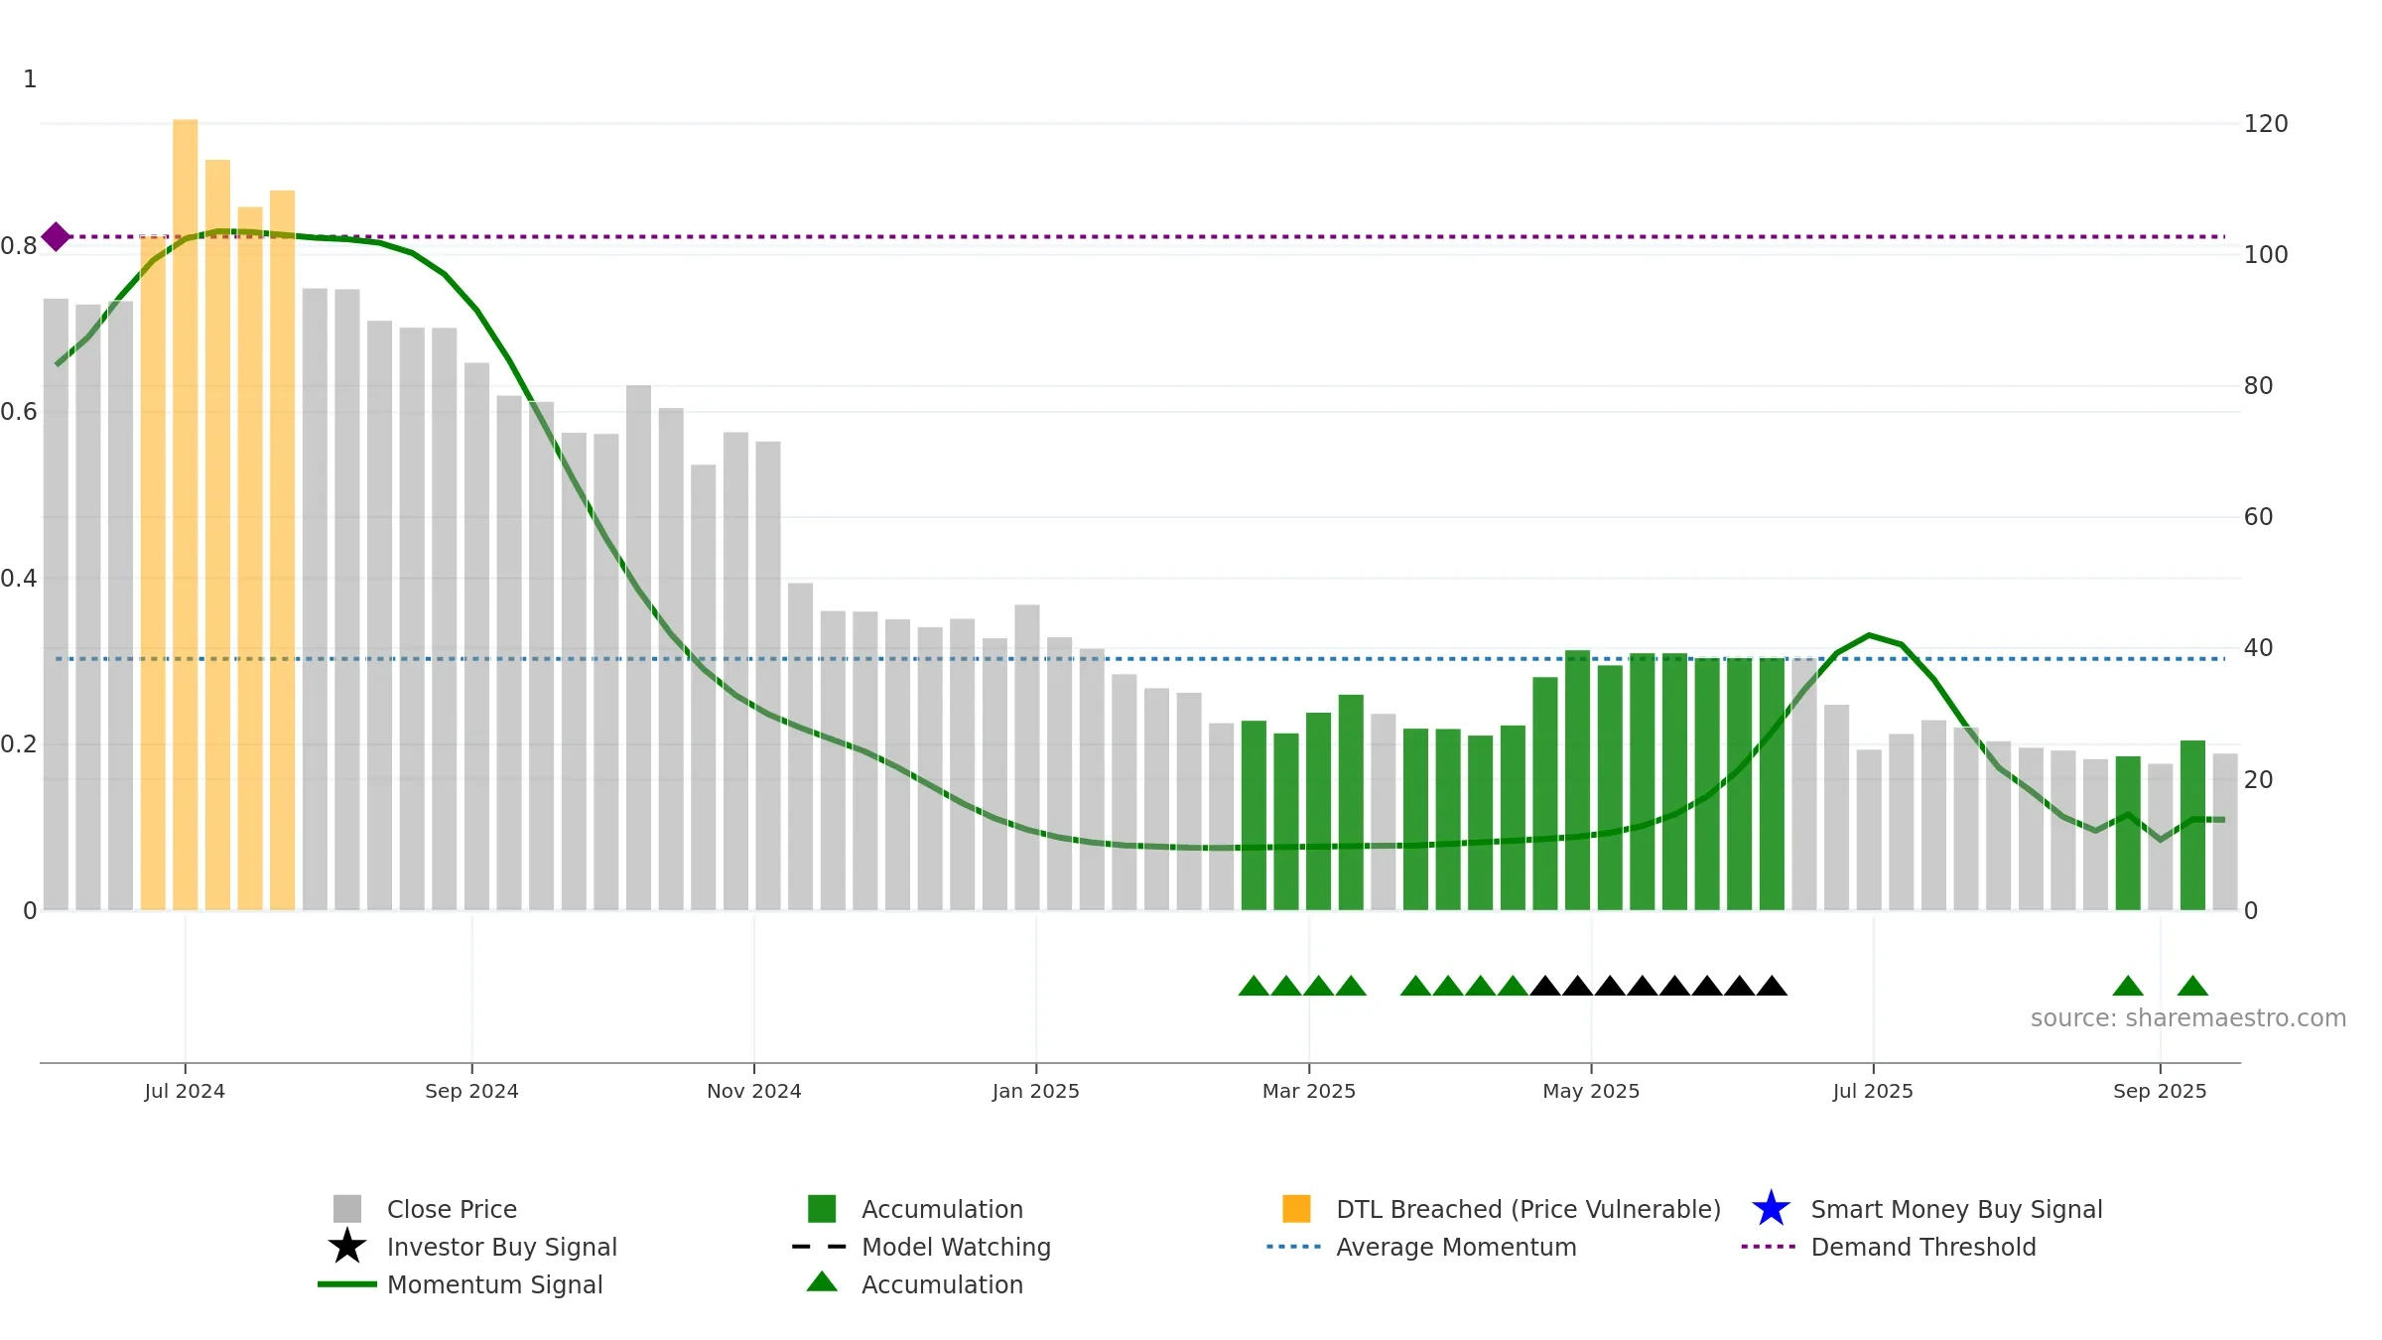Click the Model Watching dashed line icon
This screenshot has width=2382, height=1340.
click(820, 1246)
